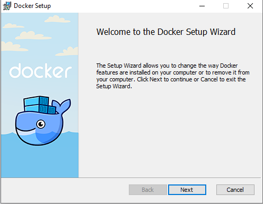Click the disabled Back button

pos(148,190)
